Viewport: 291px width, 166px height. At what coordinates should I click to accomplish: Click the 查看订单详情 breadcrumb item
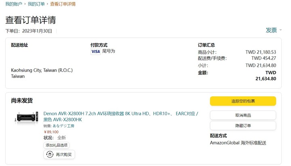(x=63, y=4)
